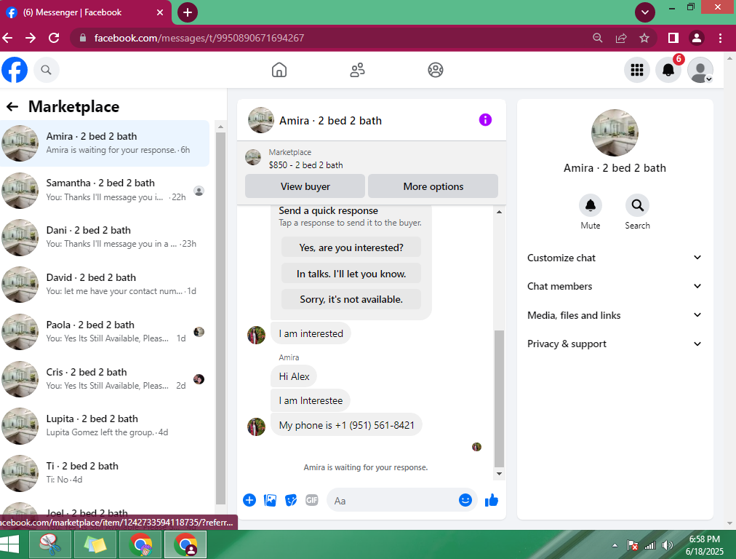Image resolution: width=736 pixels, height=559 pixels.
Task: Choose a sticker from the composer
Action: 291,500
